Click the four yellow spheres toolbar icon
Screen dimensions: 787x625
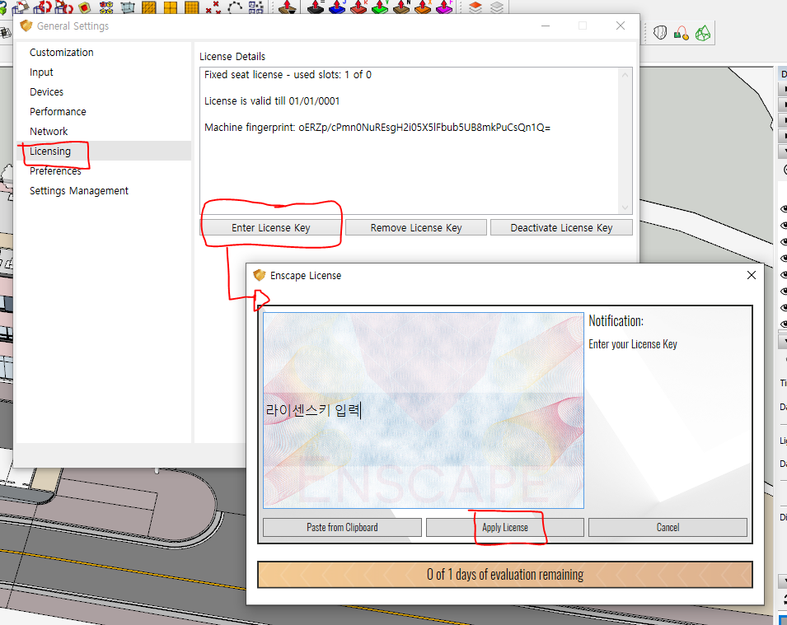tap(106, 7)
